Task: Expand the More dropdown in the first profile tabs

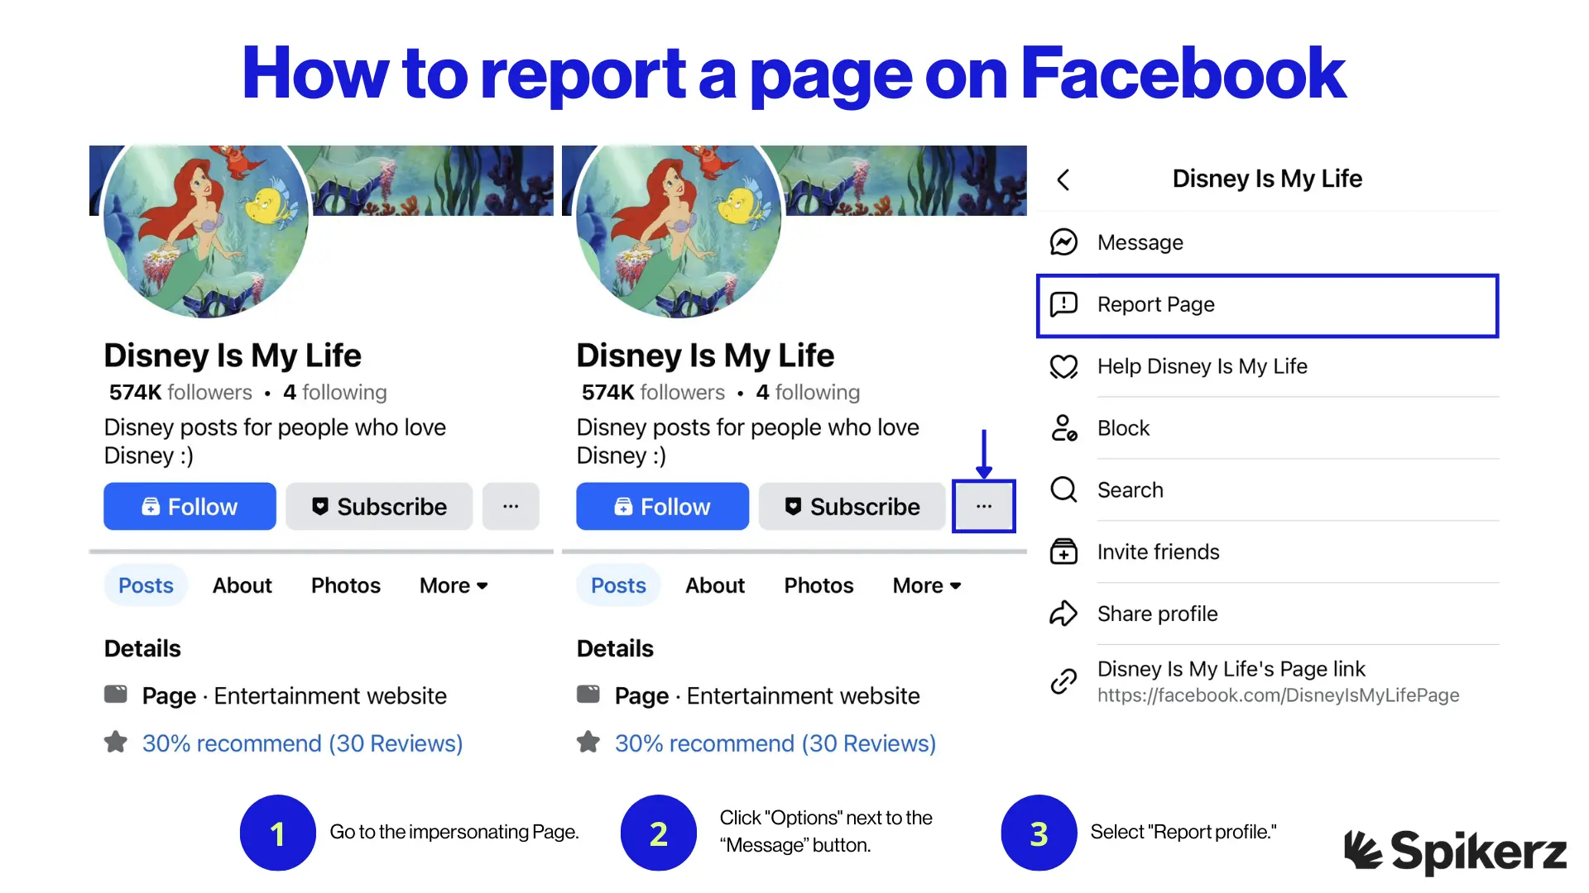Action: click(x=454, y=585)
